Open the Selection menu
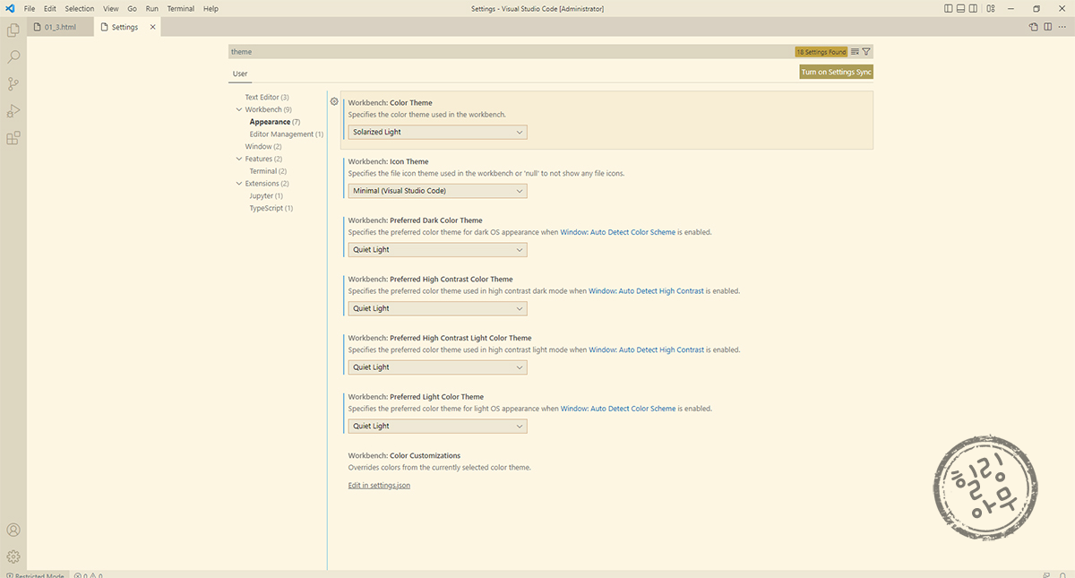Viewport: 1075px width, 578px height. 80,8
